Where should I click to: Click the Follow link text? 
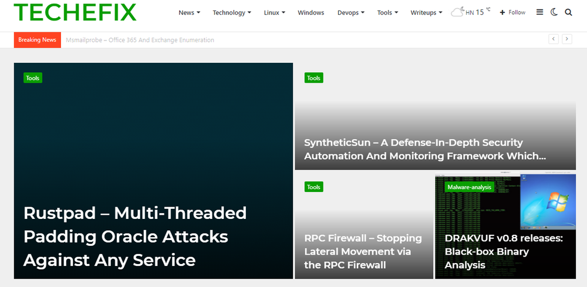517,12
